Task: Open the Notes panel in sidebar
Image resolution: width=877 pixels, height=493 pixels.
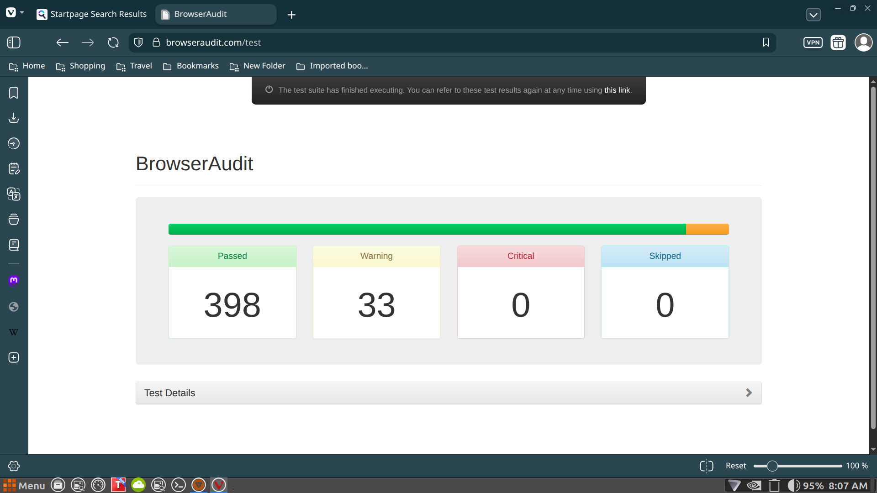Action: [14, 169]
